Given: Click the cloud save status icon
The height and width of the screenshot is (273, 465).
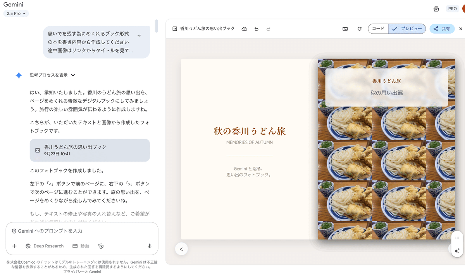Looking at the screenshot, I should click(x=245, y=29).
